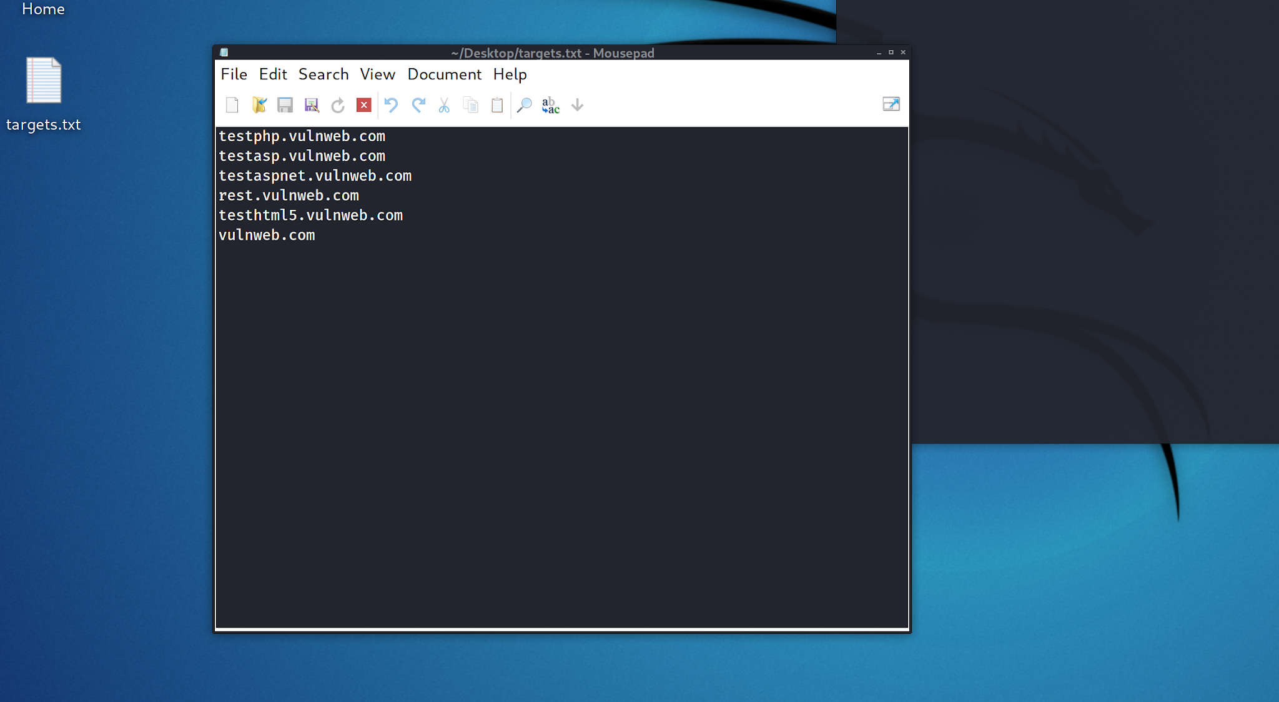Paste from the clipboard icon
This screenshot has height=702, width=1279.
coord(496,104)
